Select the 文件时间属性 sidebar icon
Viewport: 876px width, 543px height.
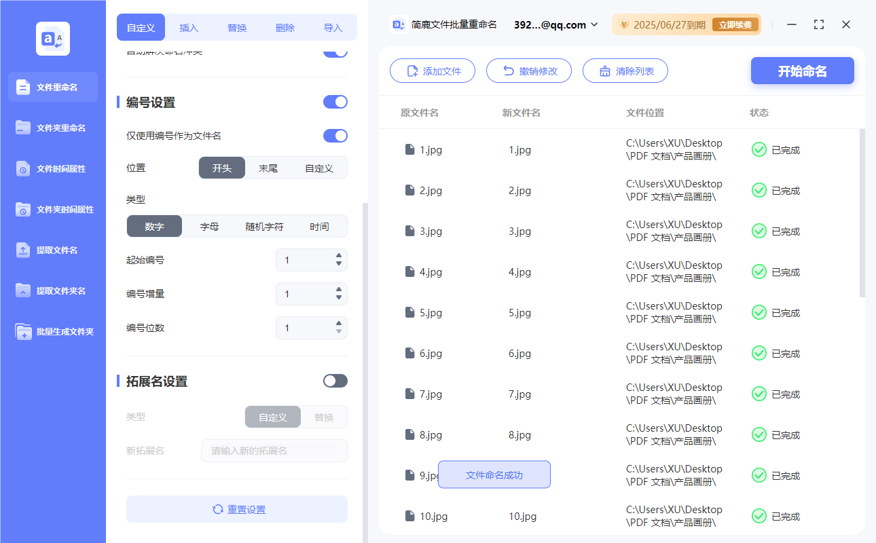coord(52,168)
